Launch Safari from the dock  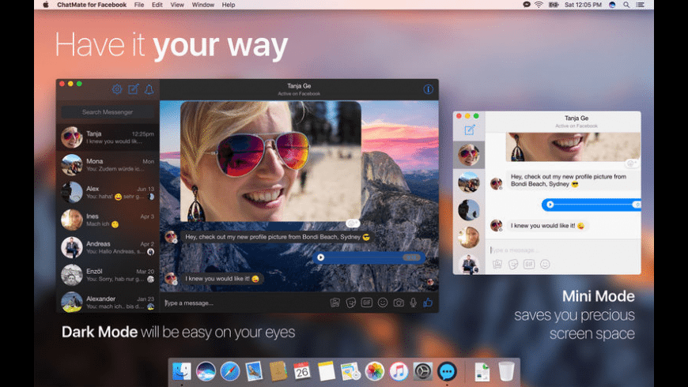230,372
